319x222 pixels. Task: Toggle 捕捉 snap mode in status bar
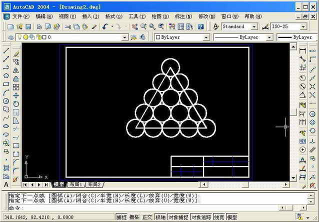pos(121,217)
